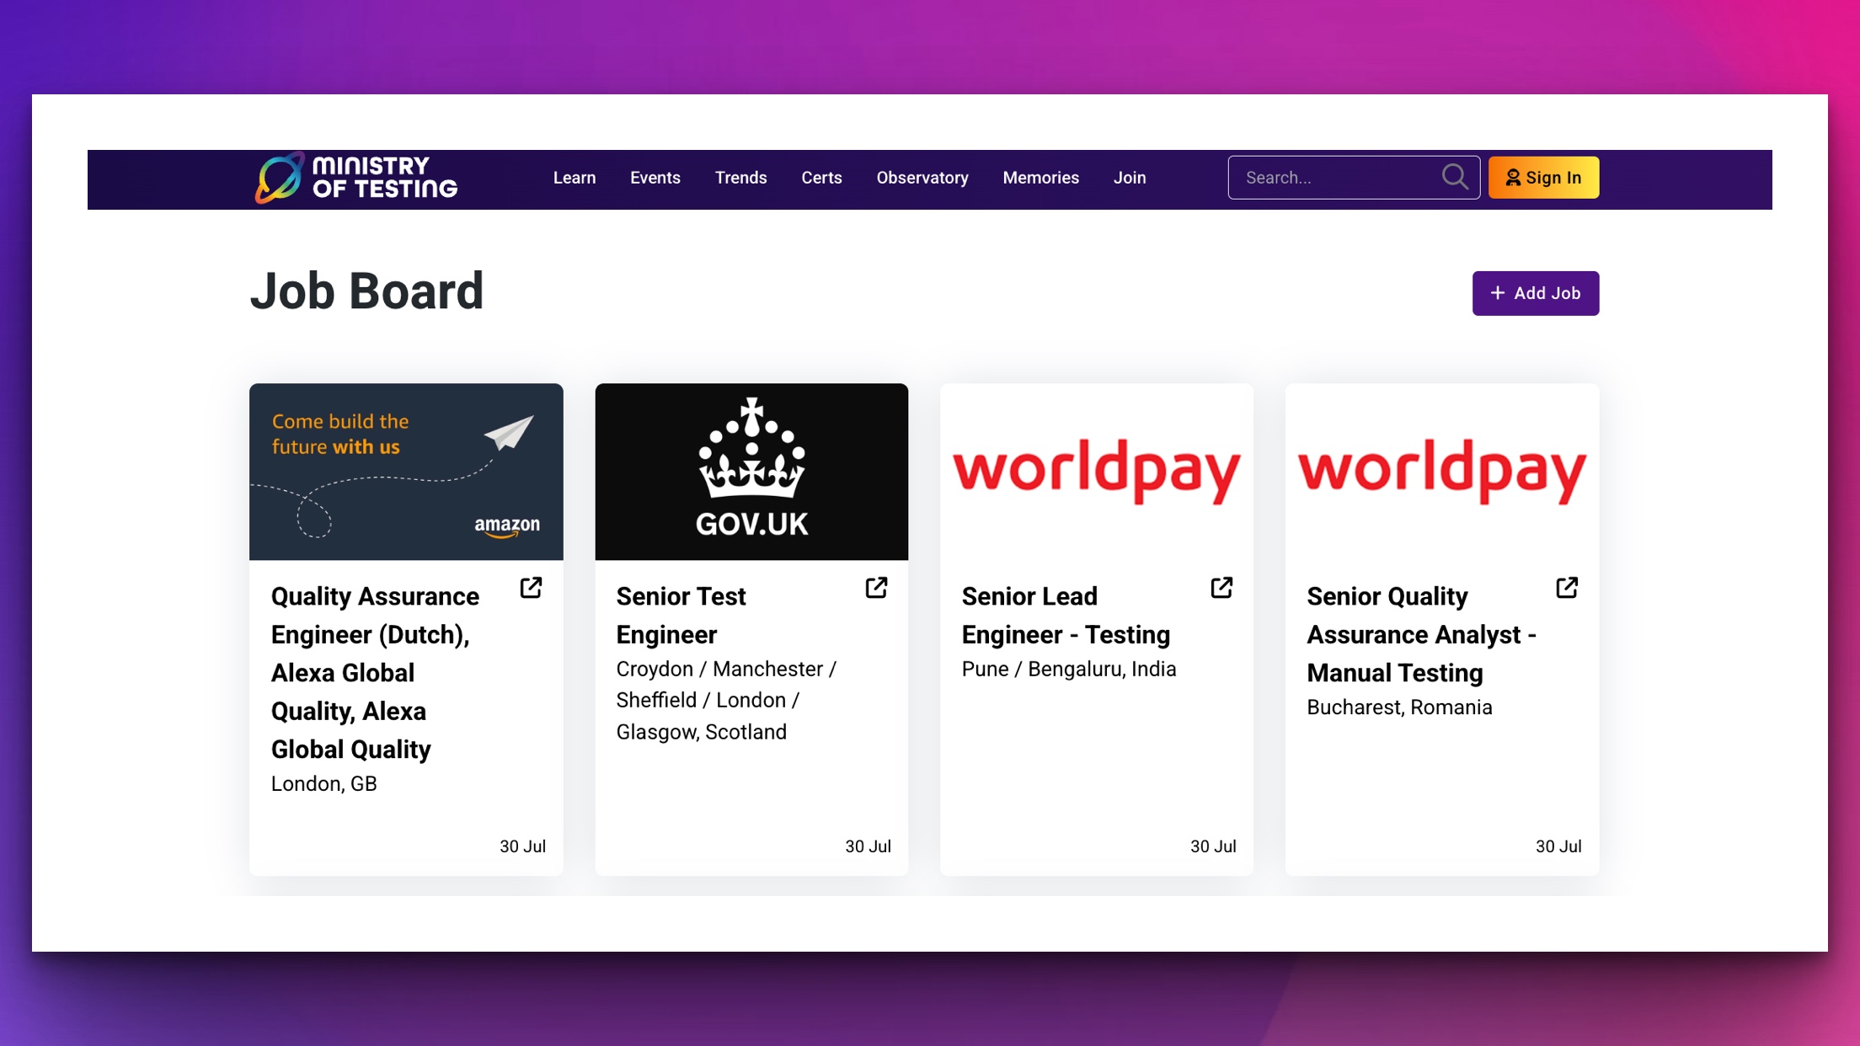Click the Ministry of Testing logo
The width and height of the screenshot is (1860, 1046).
[356, 178]
